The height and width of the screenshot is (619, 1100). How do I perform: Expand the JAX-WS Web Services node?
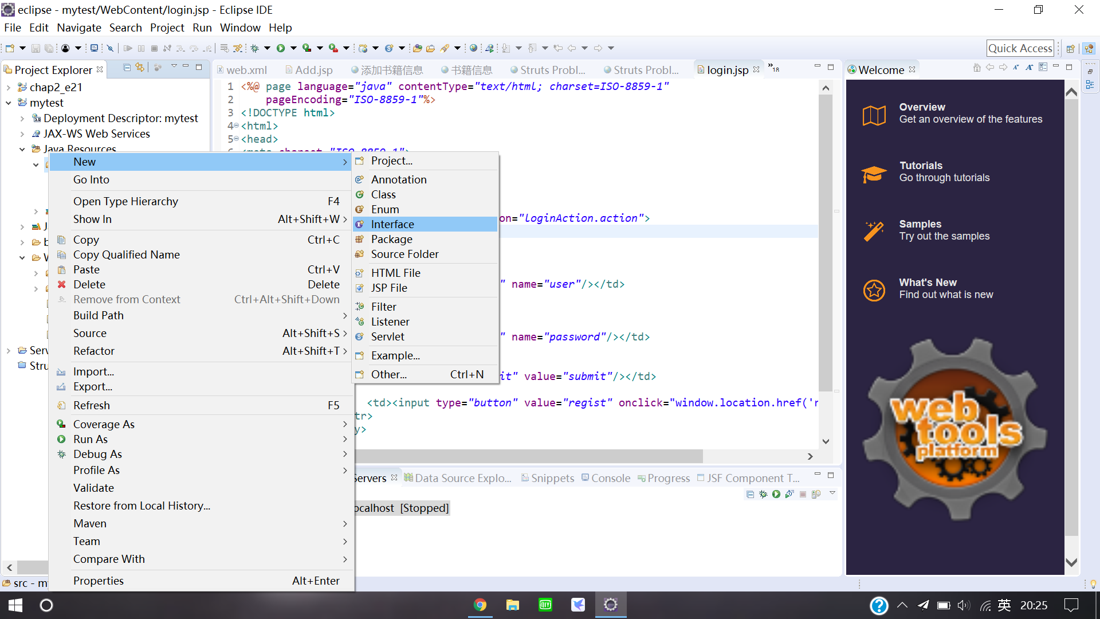tap(22, 134)
